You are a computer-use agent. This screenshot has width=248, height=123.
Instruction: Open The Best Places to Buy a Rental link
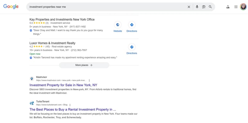pos(73,110)
